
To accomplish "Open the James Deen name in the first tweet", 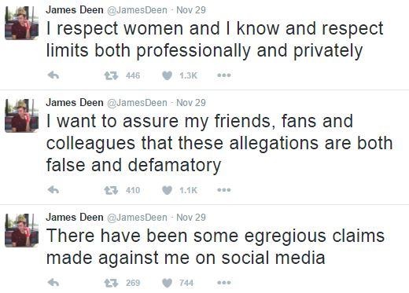I will [75, 10].
